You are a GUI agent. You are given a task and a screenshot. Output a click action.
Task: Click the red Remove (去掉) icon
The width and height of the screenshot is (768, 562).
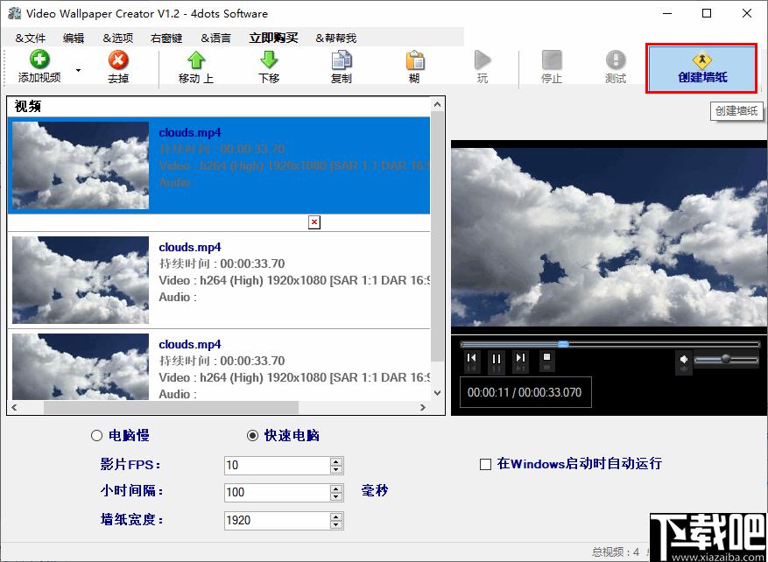click(118, 60)
